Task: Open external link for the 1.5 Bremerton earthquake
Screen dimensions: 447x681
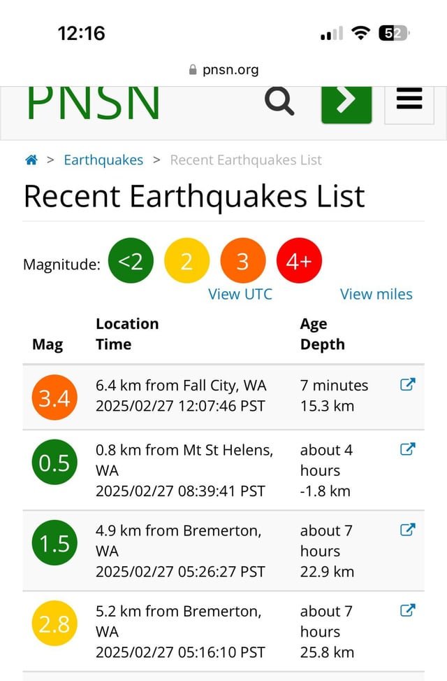Action: (x=407, y=530)
